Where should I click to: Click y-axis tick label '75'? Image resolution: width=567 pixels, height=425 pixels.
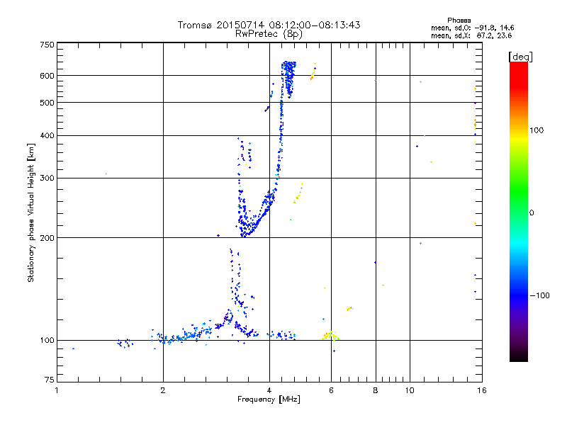[50, 380]
